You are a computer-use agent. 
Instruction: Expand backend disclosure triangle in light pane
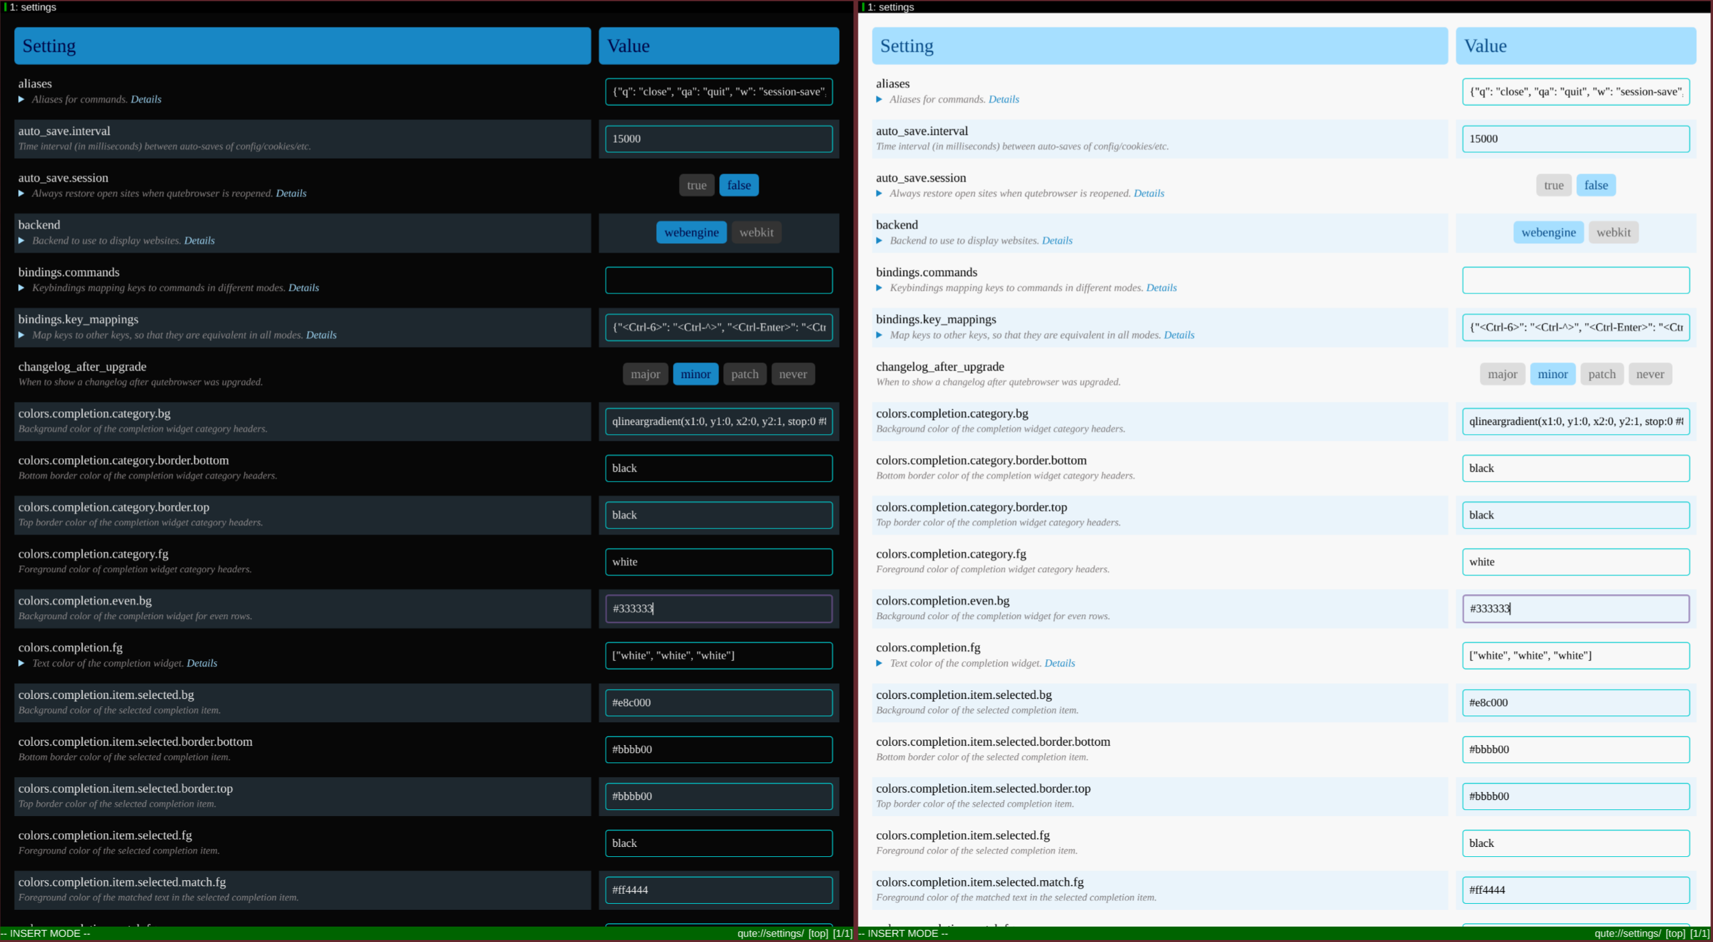coord(879,241)
